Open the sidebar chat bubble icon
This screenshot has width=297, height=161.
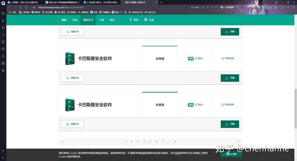[x=3, y=56]
